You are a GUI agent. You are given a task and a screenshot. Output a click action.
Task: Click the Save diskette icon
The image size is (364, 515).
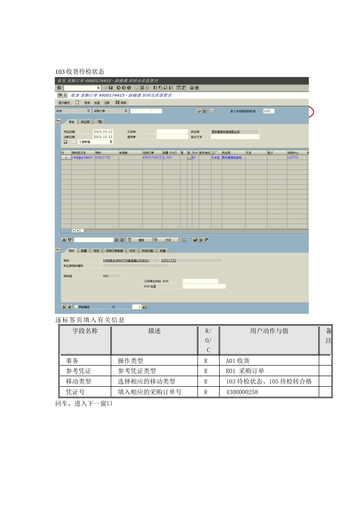(x=110, y=88)
